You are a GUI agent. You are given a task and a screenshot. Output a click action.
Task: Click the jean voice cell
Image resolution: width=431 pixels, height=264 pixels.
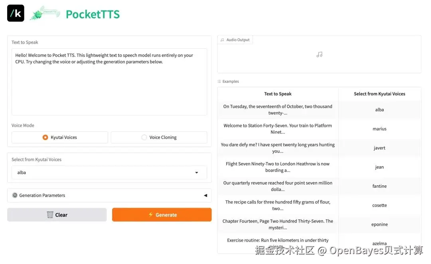click(380, 167)
